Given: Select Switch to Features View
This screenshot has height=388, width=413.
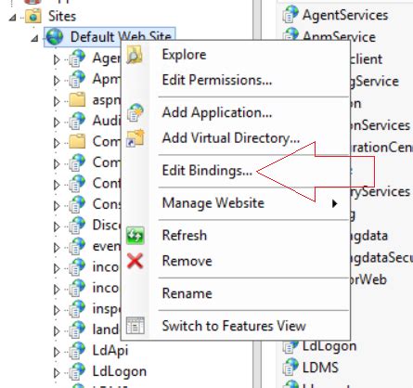Looking at the screenshot, I should pyautogui.click(x=234, y=326).
